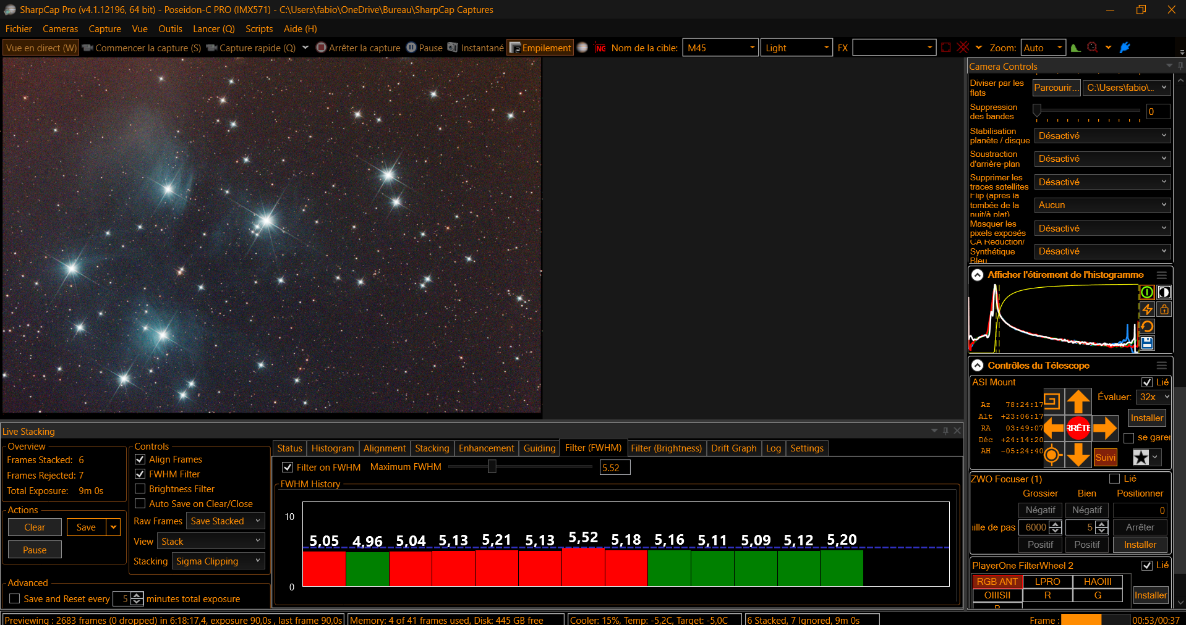This screenshot has height=625, width=1186.
Task: Open the green image histogram icon
Action: click(x=1076, y=48)
